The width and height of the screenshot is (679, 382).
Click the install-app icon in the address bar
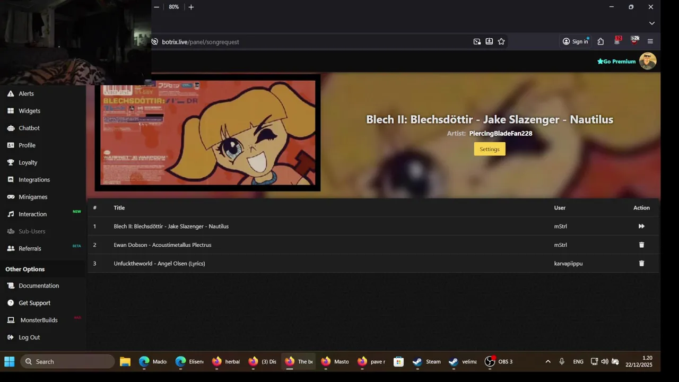point(489,41)
